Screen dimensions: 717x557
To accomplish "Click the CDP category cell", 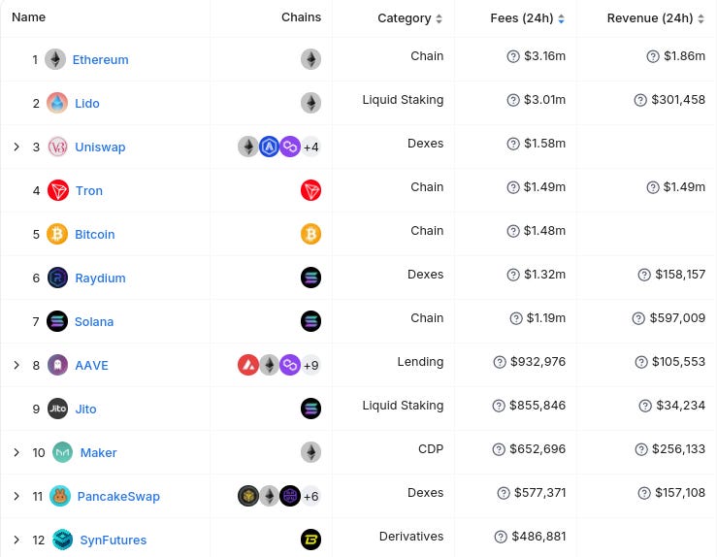I will [431, 449].
